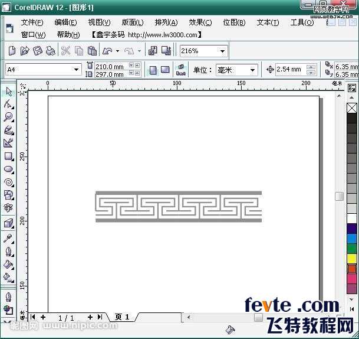Click the page width 210.0 mm field
This screenshot has width=359, height=339.
click(x=112, y=67)
